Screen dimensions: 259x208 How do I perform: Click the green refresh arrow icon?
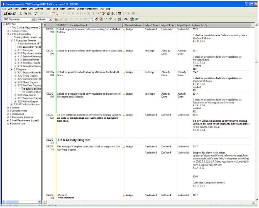click(126, 20)
